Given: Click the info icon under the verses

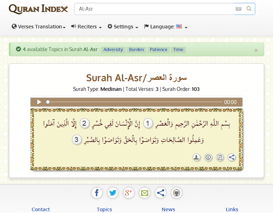Looking at the screenshot, I should pyautogui.click(x=208, y=157).
